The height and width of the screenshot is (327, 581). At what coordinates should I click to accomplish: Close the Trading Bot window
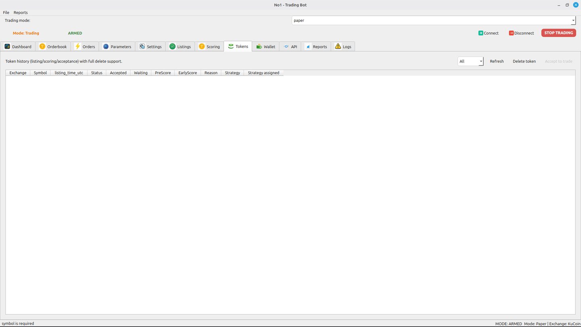pos(576,5)
